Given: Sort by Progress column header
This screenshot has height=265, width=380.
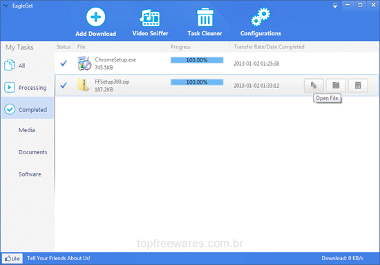Looking at the screenshot, I should (180, 47).
